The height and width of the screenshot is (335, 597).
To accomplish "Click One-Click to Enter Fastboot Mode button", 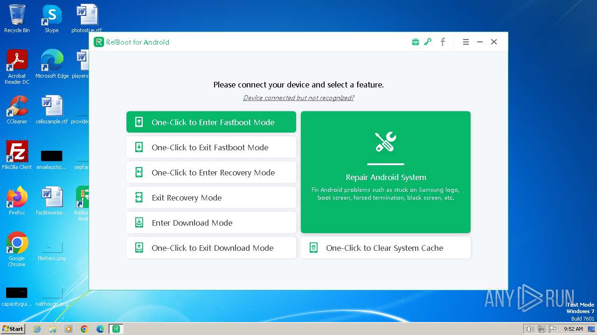I will (211, 122).
